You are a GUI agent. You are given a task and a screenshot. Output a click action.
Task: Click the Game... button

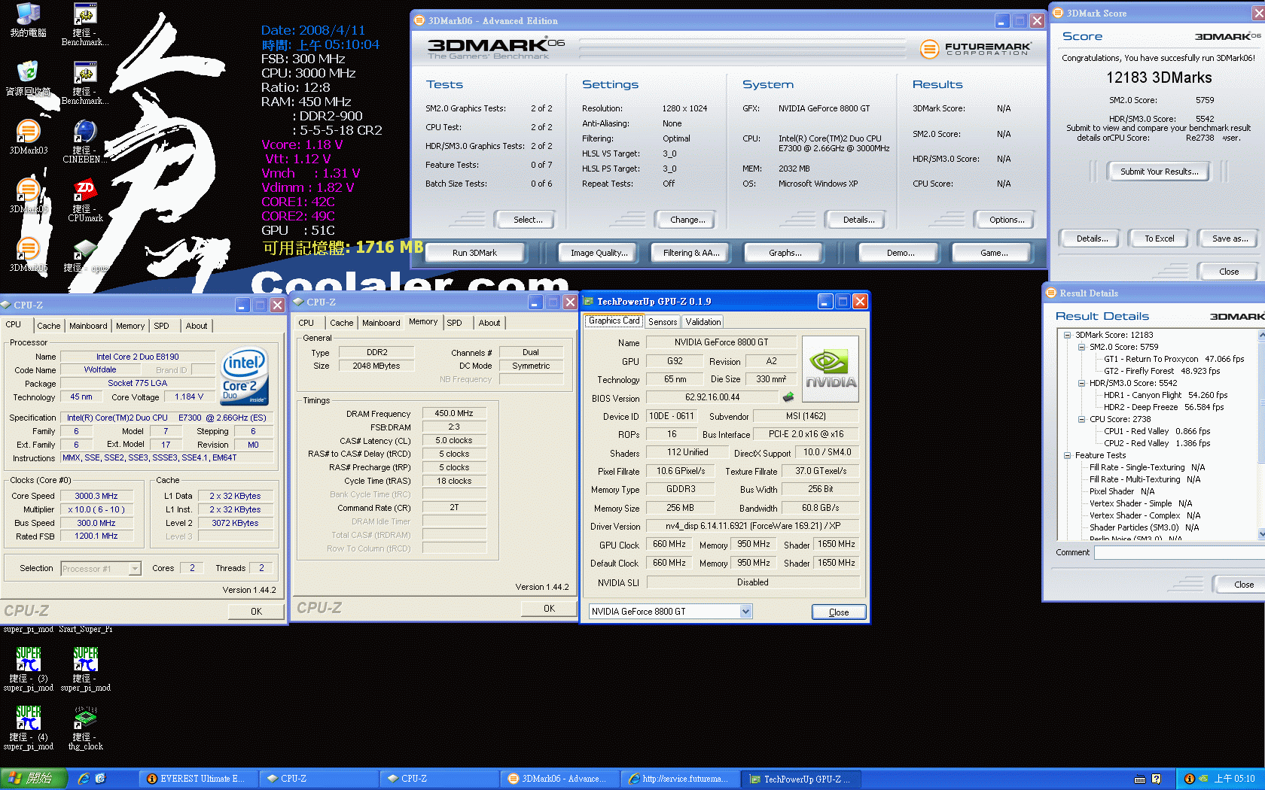coord(994,253)
